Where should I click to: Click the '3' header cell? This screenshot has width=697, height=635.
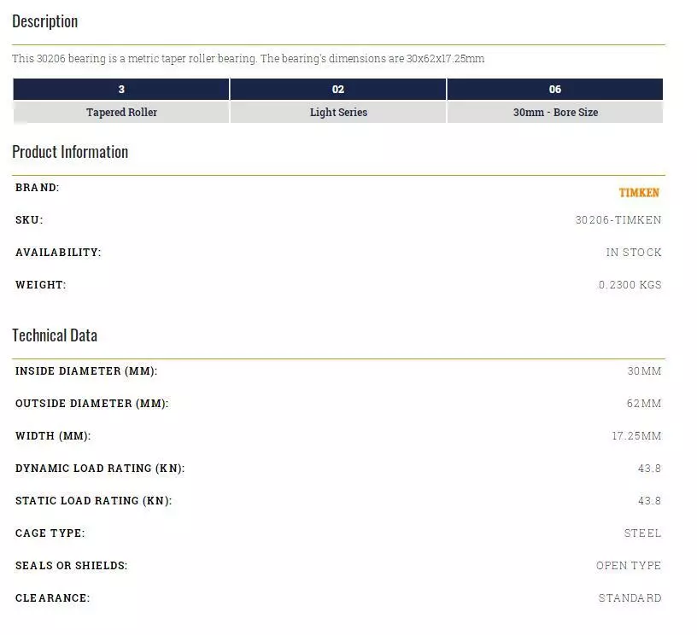121,90
